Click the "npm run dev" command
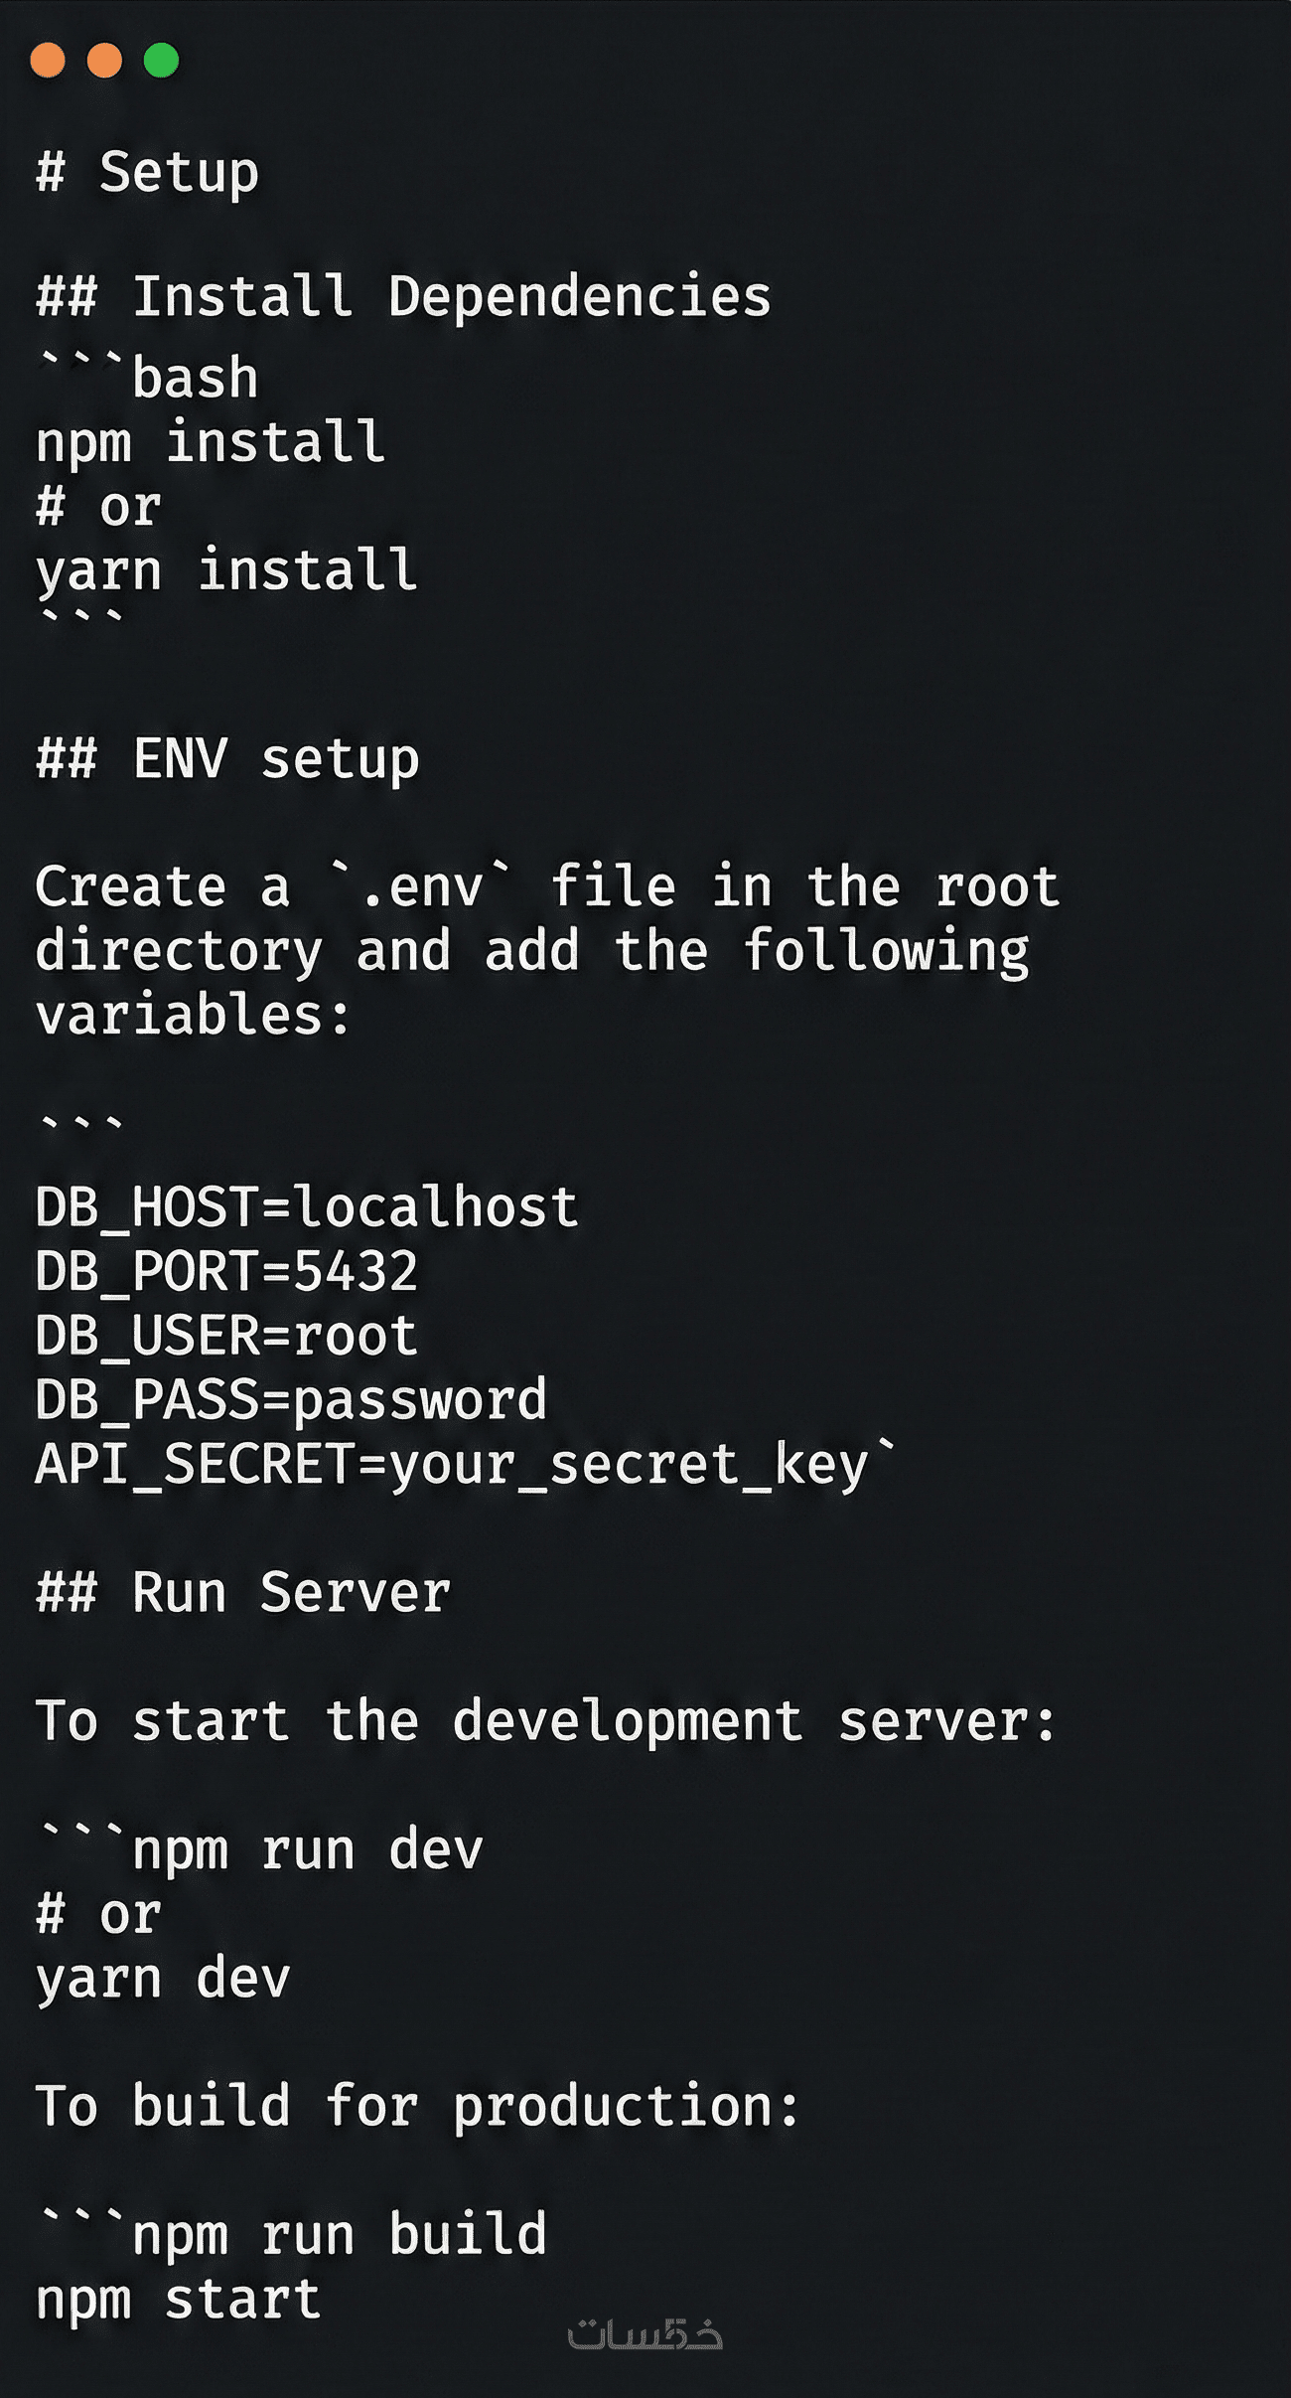1291x2398 pixels. pos(308,1849)
